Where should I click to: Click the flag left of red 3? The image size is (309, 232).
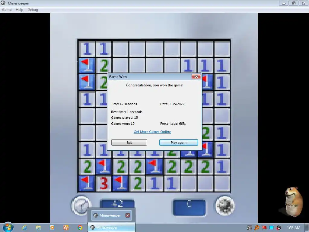[87, 183]
